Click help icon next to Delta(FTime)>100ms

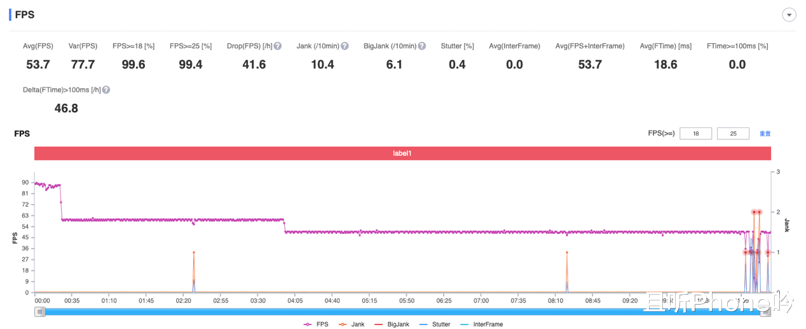(106, 90)
